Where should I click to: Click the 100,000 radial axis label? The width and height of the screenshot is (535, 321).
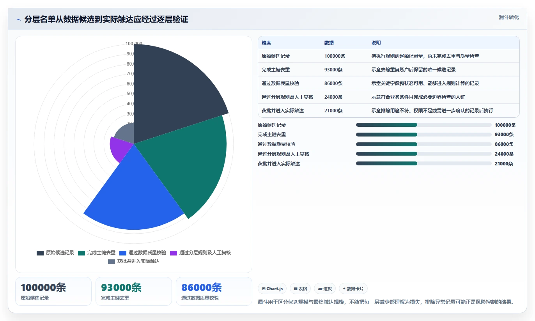click(x=134, y=44)
